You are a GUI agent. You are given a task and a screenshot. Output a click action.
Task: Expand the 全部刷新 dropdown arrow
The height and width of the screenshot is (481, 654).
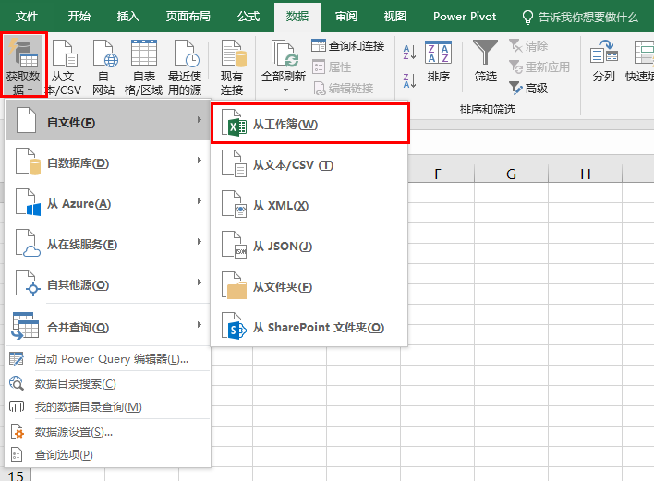[285, 90]
